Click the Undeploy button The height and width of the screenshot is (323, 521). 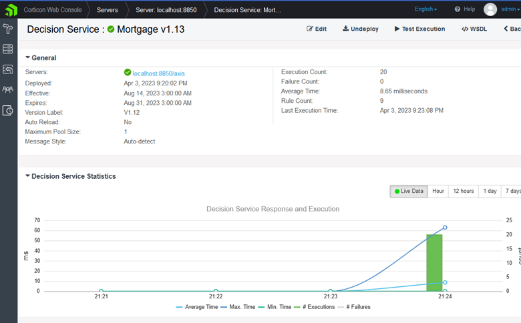point(360,29)
